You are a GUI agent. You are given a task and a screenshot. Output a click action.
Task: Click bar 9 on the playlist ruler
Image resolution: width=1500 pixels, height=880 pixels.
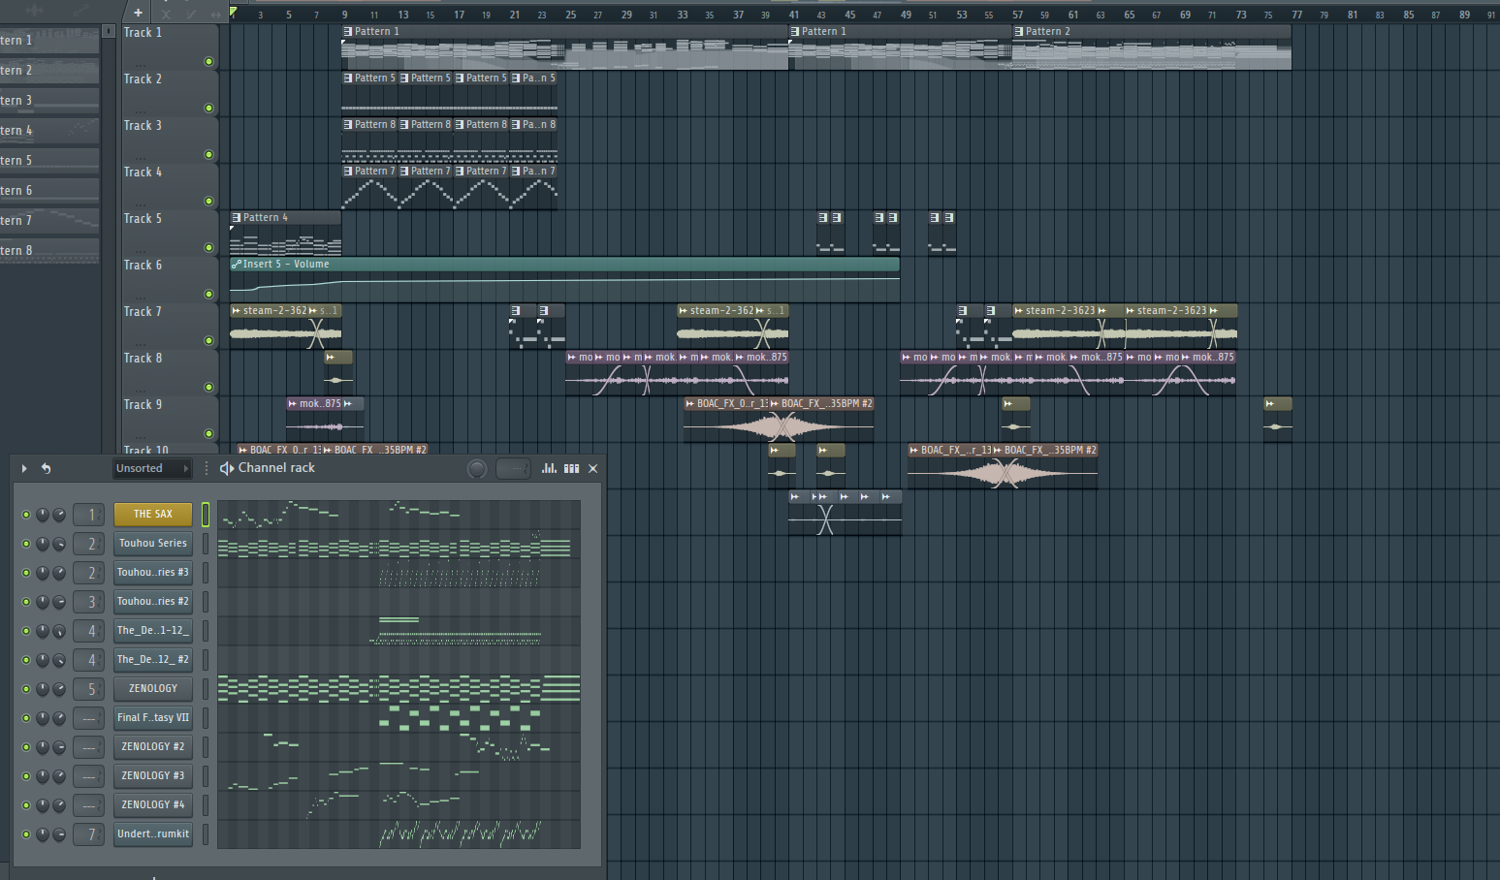[344, 15]
